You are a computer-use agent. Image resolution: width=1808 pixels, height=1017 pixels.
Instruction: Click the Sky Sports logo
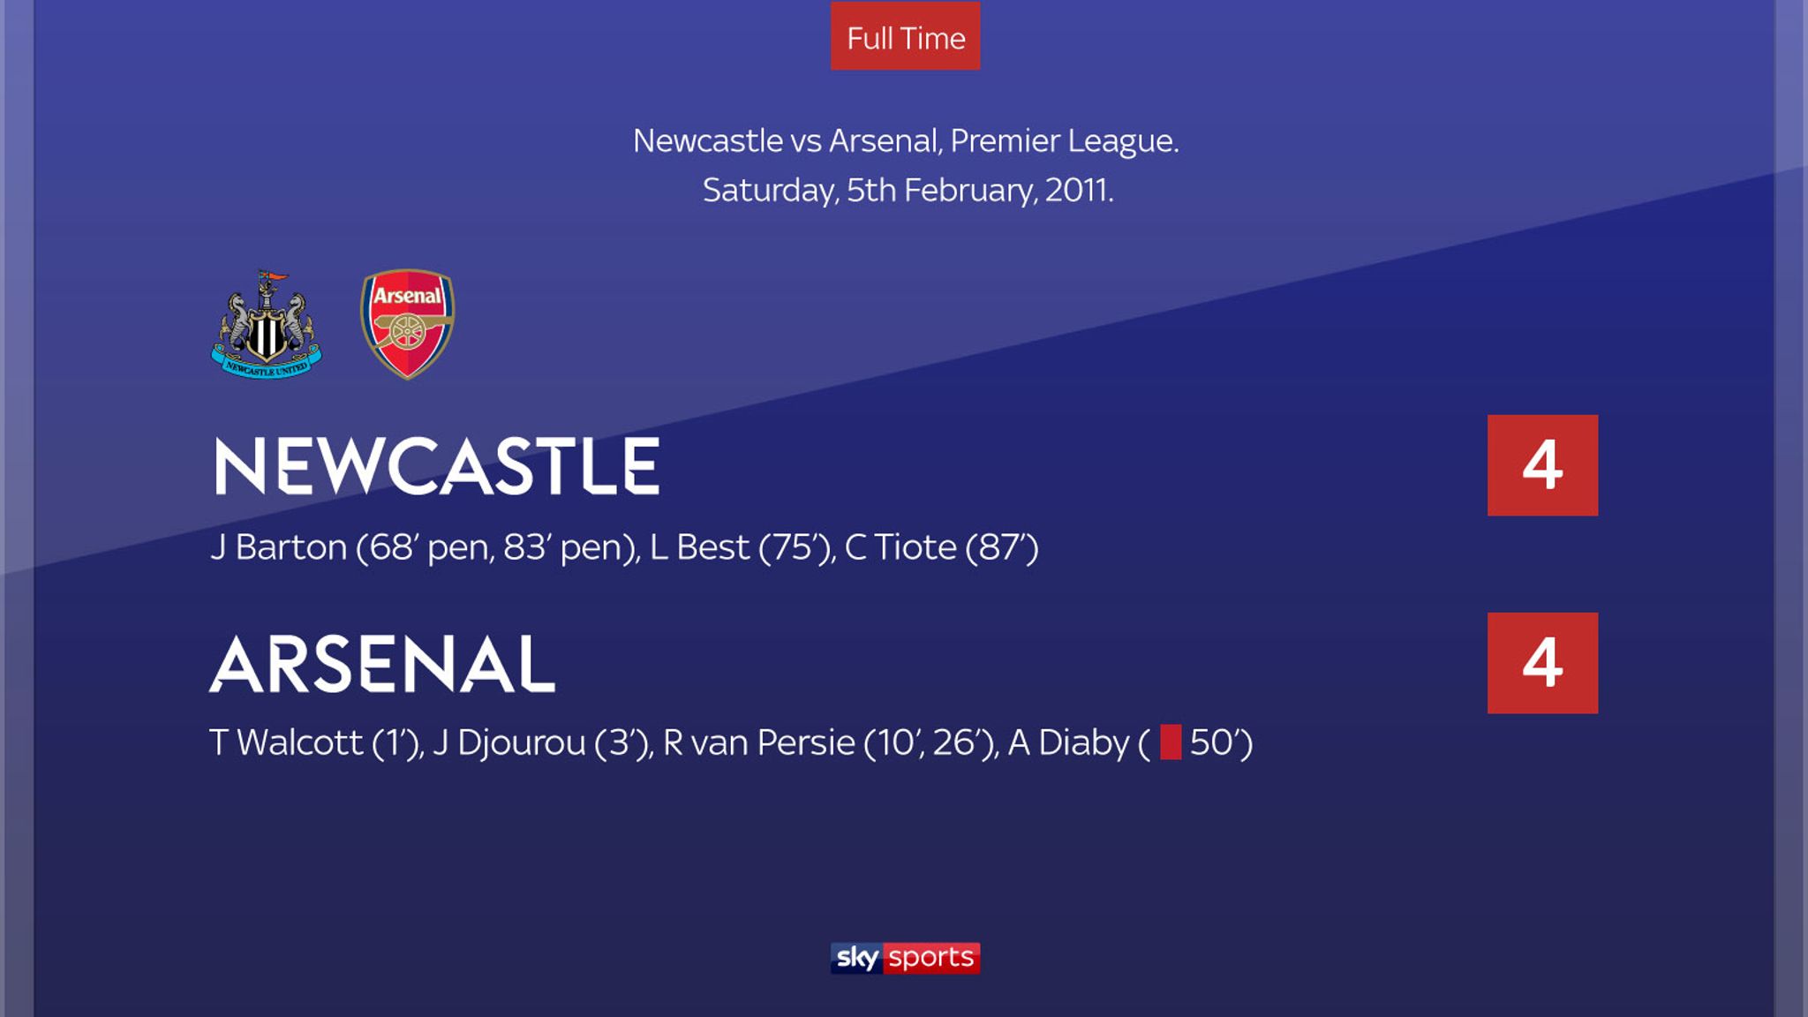(905, 958)
